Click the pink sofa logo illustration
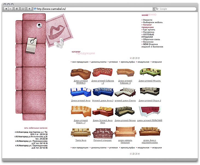Screen dimensions: 200x165 31,67
